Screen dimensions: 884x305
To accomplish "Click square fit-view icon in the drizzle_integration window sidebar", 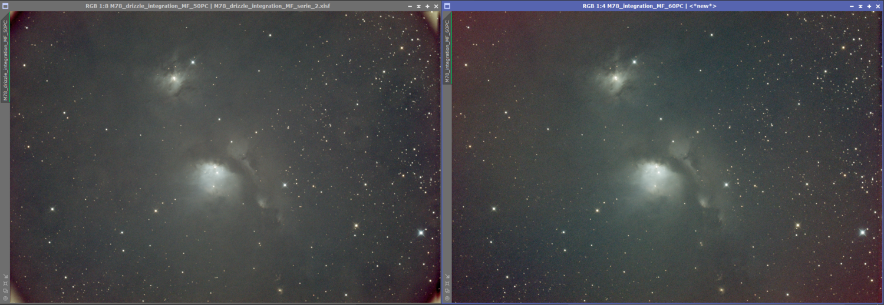I will (x=5, y=283).
